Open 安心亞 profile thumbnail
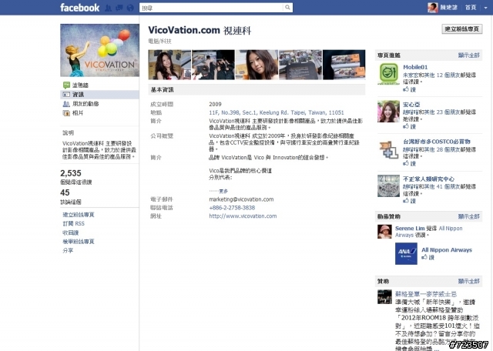The image size is (493, 351). 388,112
